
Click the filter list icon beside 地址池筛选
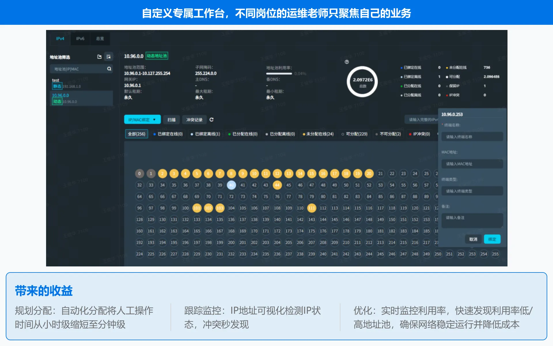pyautogui.click(x=108, y=57)
